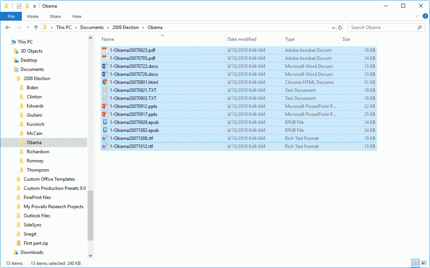
Task: Click the refresh button in the address bar
Action: [340, 27]
